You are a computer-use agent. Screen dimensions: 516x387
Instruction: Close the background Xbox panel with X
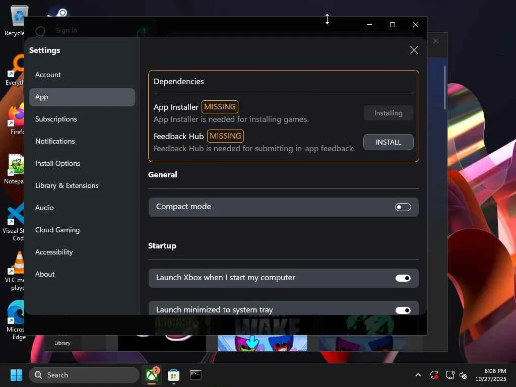[436, 41]
